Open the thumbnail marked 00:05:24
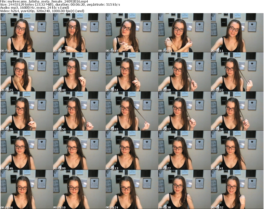This screenshot has height=209, width=264. (132, 189)
